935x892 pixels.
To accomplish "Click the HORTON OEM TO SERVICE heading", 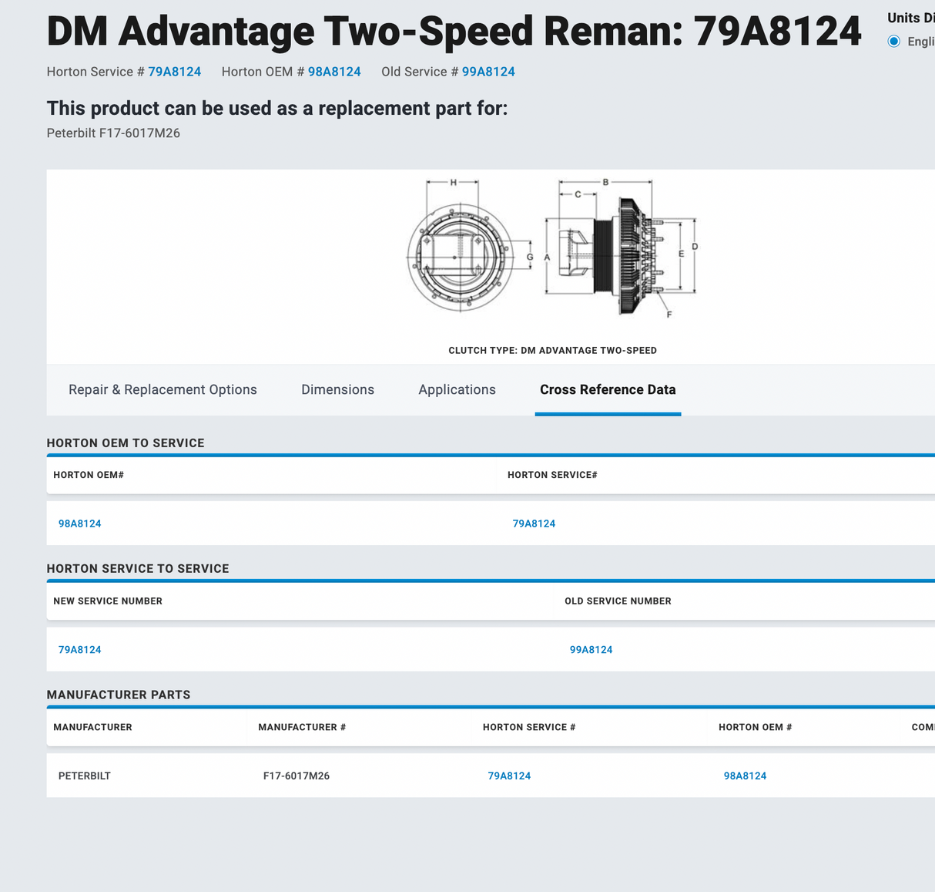I will tap(126, 443).
